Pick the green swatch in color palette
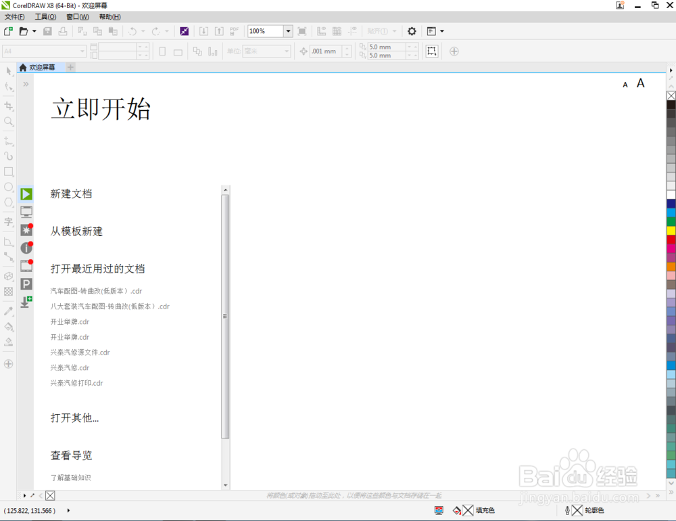676x521 pixels. pos(671,221)
